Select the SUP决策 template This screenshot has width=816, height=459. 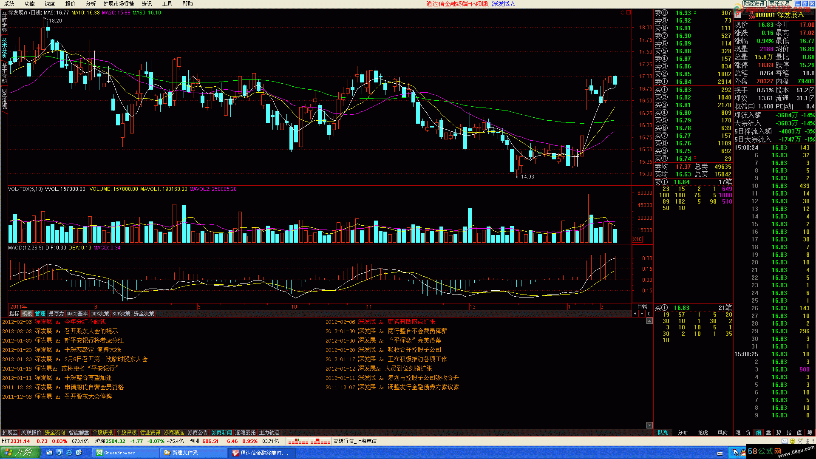pyautogui.click(x=121, y=314)
